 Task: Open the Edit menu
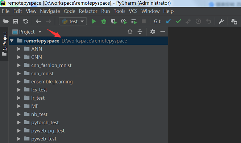[17, 11]
